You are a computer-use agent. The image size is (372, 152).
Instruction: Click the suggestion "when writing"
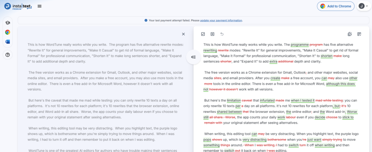(324, 145)
